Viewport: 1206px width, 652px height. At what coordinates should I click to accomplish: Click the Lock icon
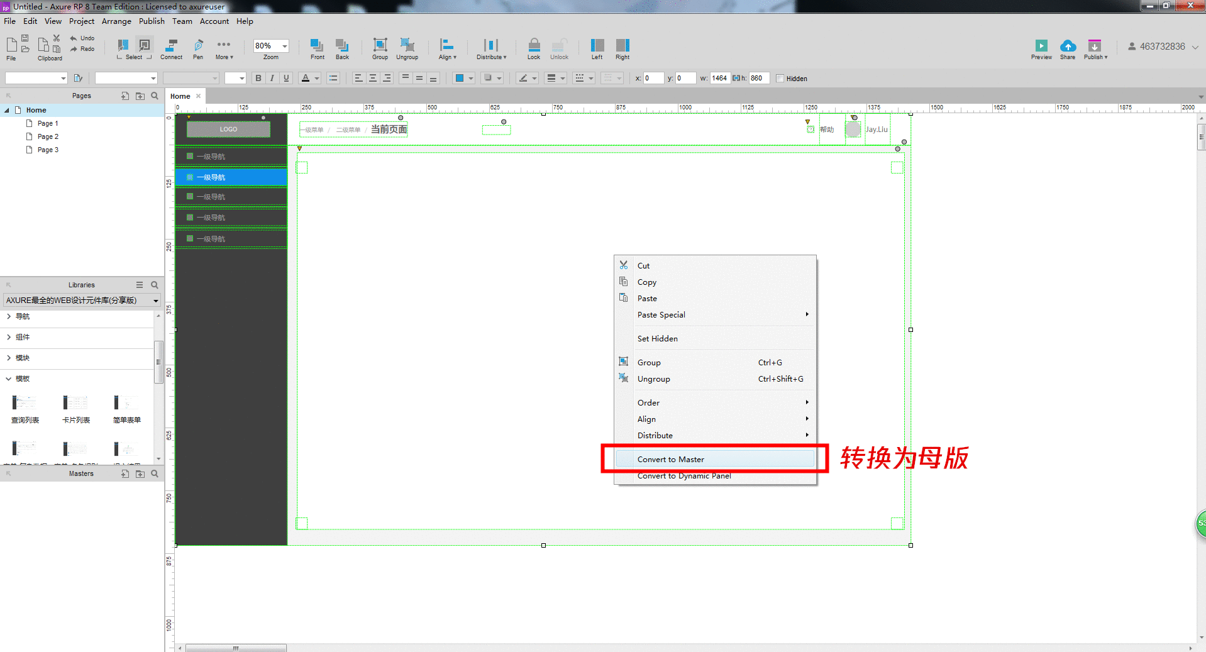point(534,45)
